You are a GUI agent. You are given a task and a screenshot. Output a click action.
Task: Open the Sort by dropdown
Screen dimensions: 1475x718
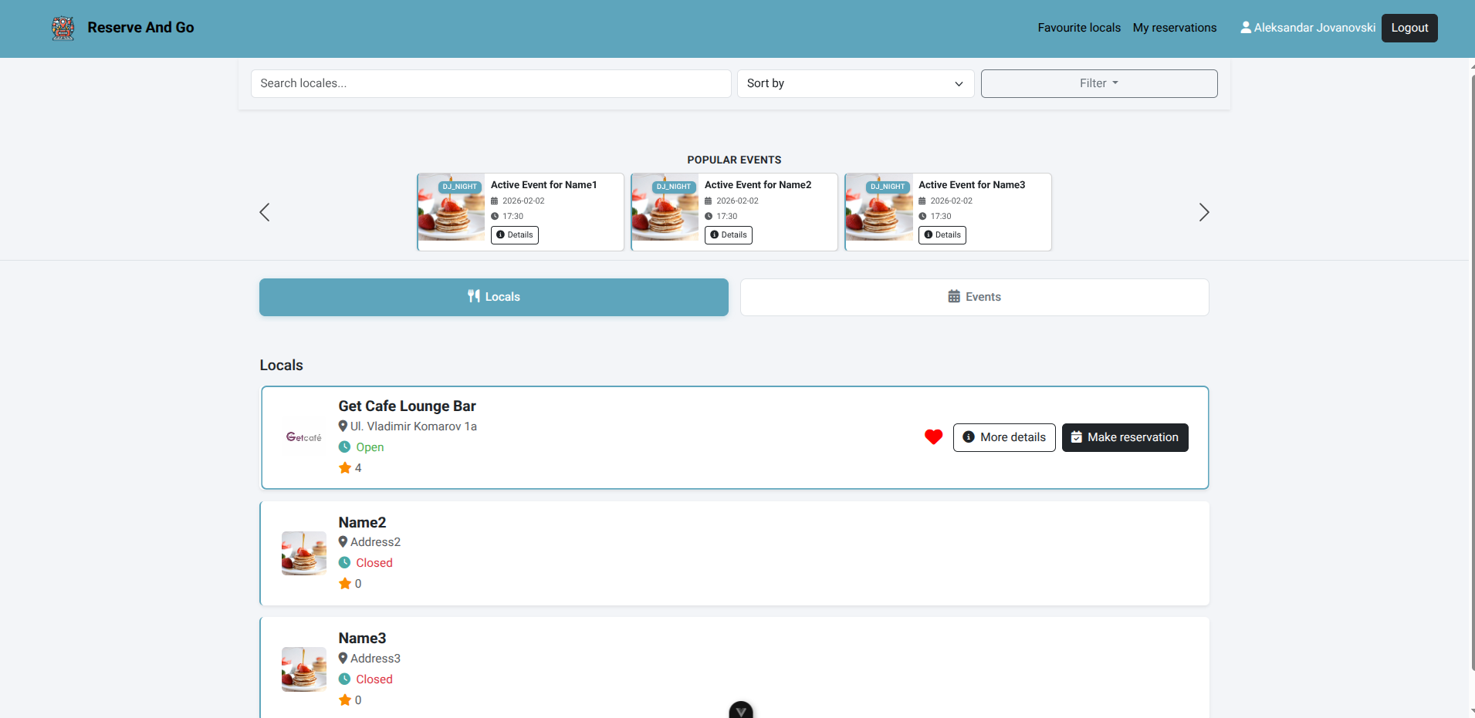[855, 83]
